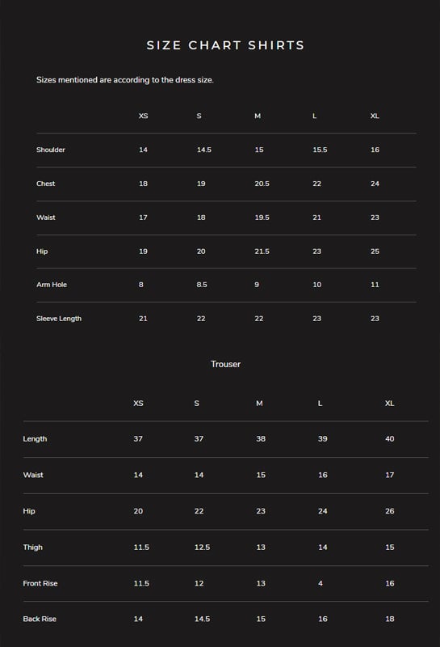
Task: Click the Back Rise row label
Action: (x=40, y=619)
